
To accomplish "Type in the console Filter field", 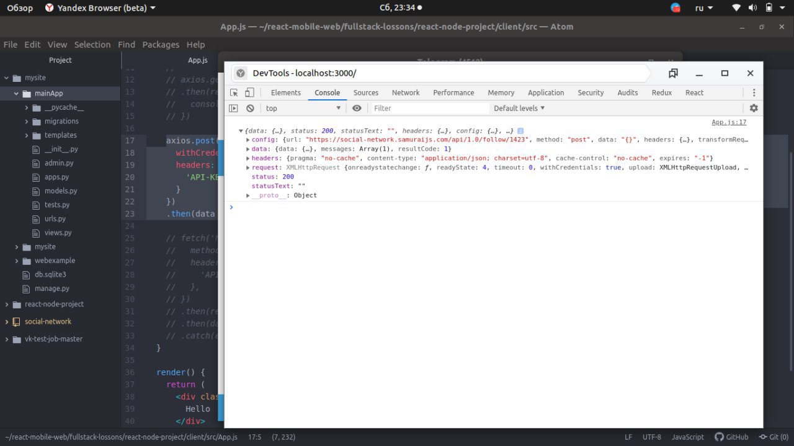I will (x=428, y=108).
